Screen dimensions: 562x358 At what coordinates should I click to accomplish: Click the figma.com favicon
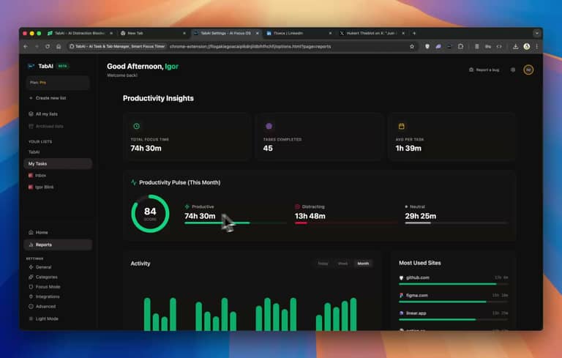click(402, 296)
